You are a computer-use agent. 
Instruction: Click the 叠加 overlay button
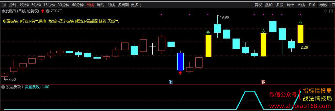(x=269, y=5)
